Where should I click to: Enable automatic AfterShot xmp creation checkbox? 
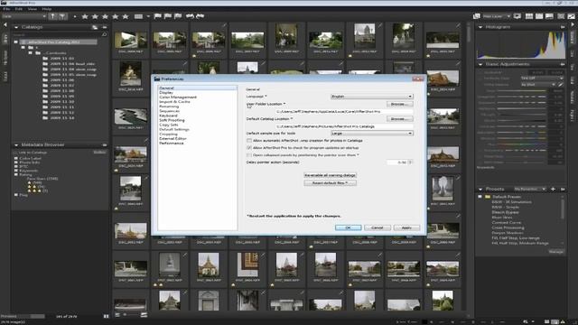(x=249, y=141)
